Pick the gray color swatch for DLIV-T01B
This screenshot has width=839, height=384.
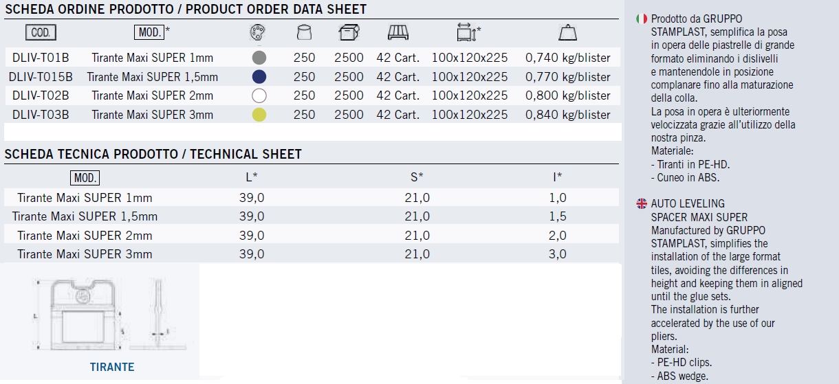(259, 58)
